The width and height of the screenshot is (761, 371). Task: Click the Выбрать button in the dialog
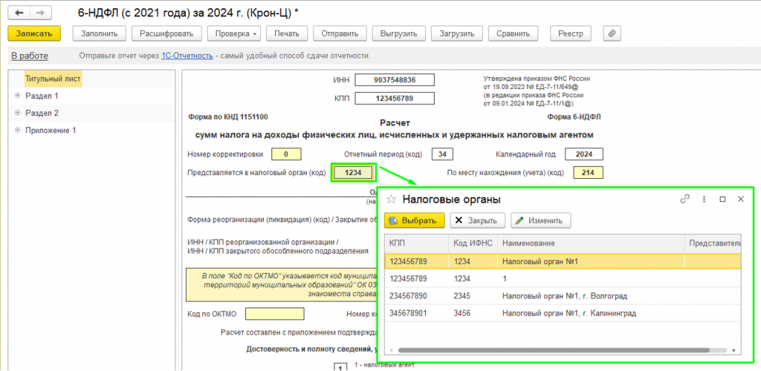pos(414,220)
